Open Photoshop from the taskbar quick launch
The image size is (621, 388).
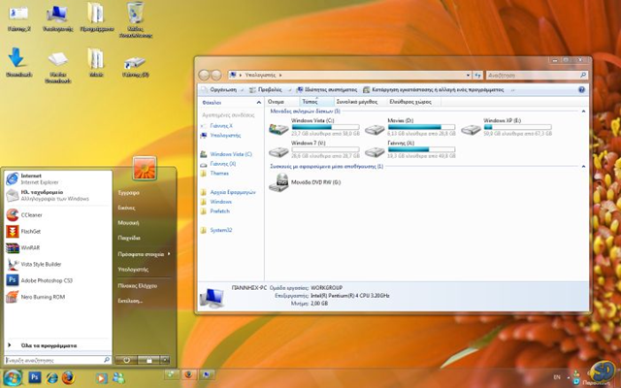pos(35,377)
